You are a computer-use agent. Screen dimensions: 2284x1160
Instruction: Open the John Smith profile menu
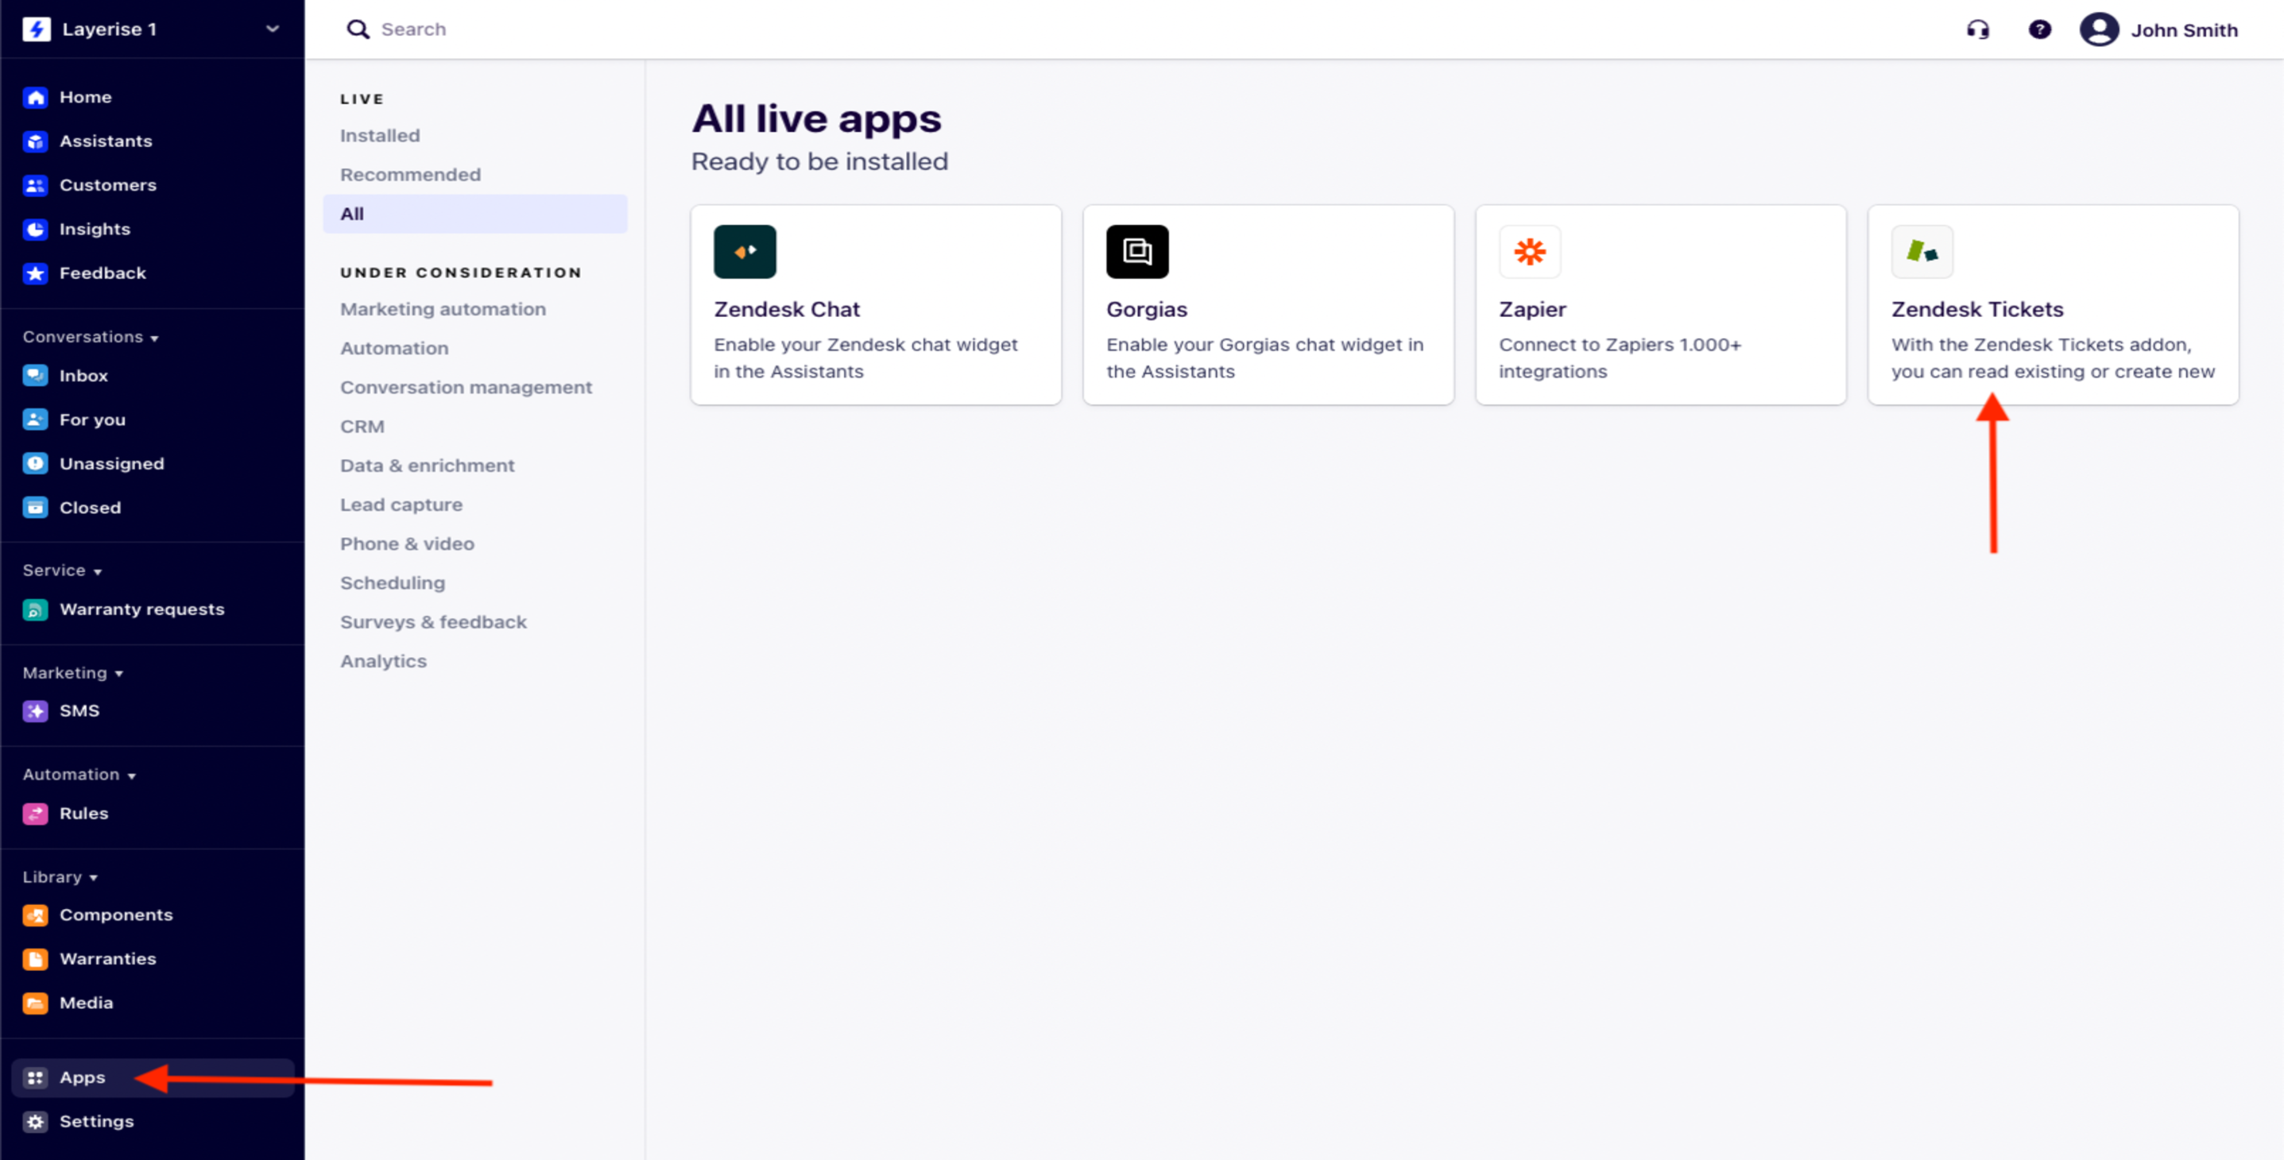pos(2158,30)
